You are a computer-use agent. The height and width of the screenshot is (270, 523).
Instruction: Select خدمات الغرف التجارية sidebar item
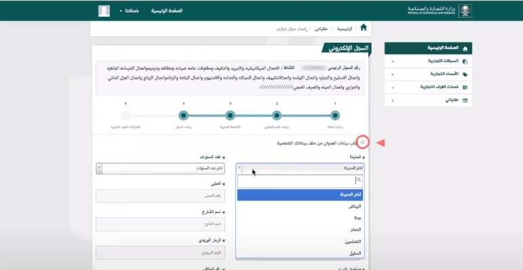point(428,87)
